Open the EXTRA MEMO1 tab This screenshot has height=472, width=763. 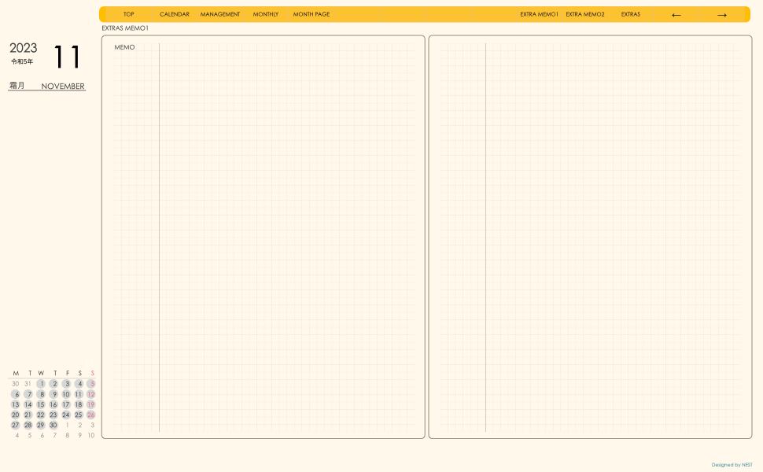pos(539,14)
